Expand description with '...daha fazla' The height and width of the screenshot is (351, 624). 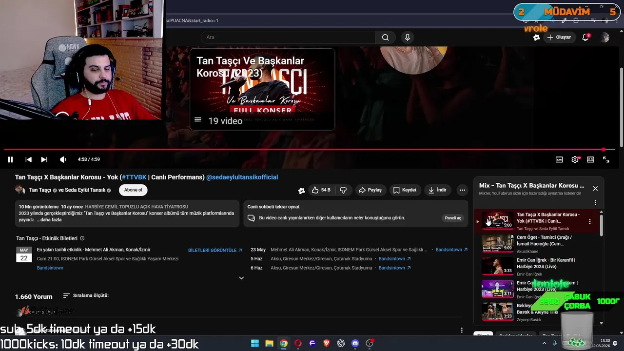click(49, 220)
